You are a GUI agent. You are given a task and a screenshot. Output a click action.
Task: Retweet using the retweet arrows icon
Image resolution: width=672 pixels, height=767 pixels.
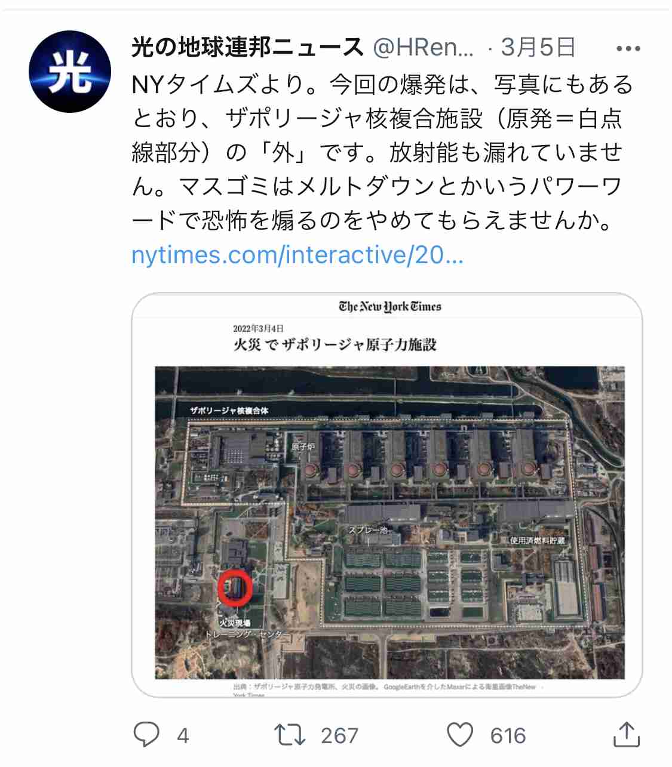pyautogui.click(x=290, y=735)
